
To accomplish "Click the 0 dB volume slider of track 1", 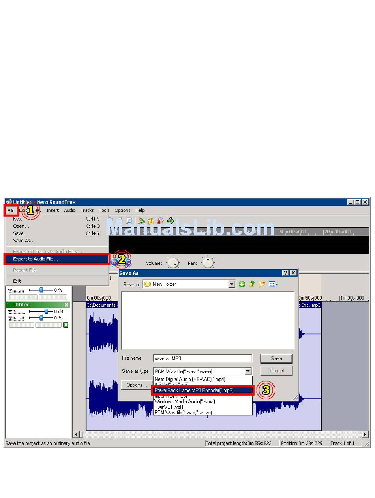I will click(46, 311).
